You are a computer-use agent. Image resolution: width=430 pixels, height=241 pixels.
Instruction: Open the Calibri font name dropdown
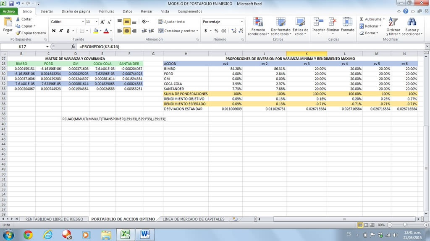click(x=83, y=22)
